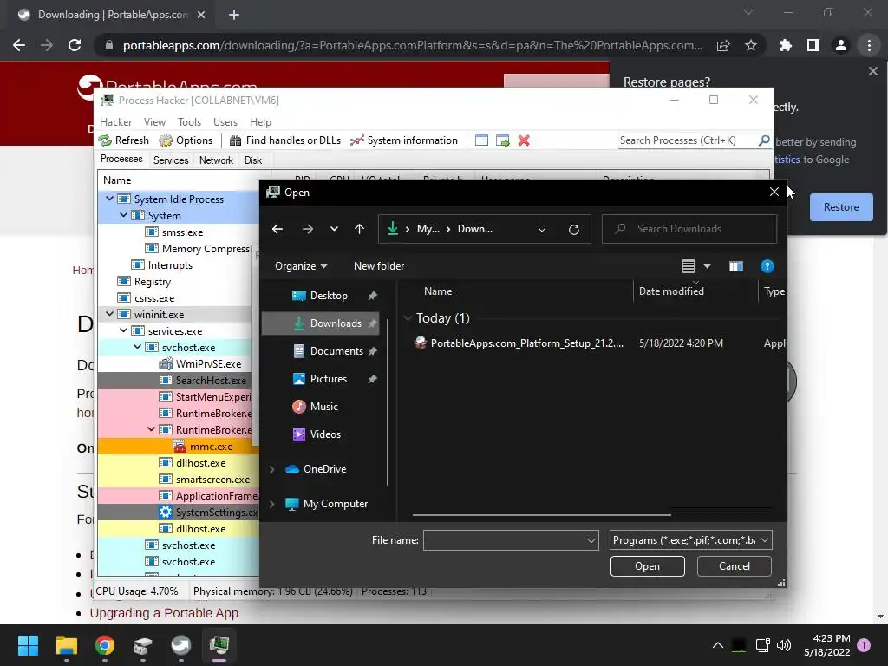Open the view options dropdown arrow
The image size is (888, 666).
coord(708,266)
